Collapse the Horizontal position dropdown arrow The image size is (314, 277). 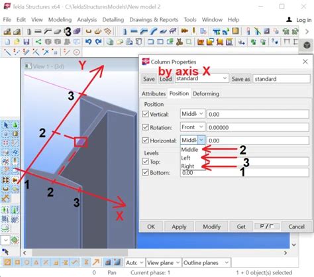tap(201, 140)
